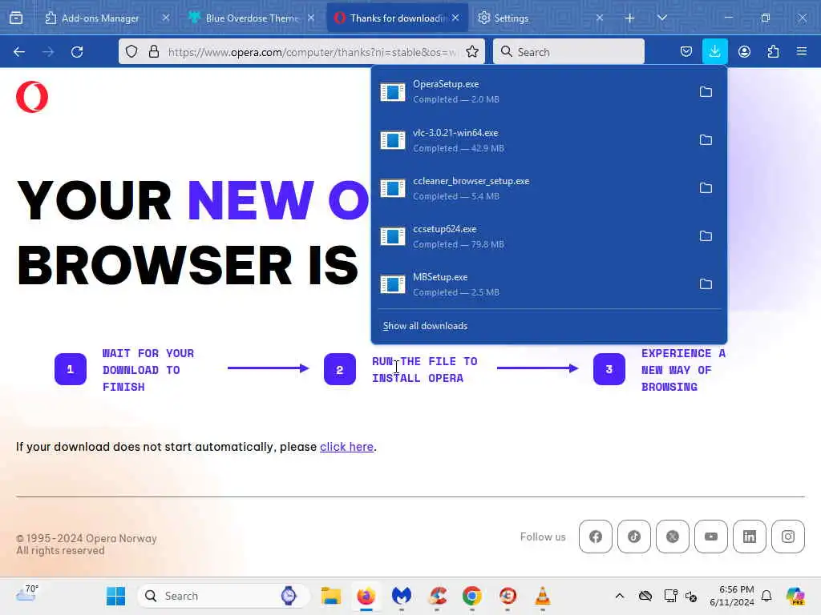This screenshot has width=821, height=615.
Task: Save page to Pocket
Action: 686,51
